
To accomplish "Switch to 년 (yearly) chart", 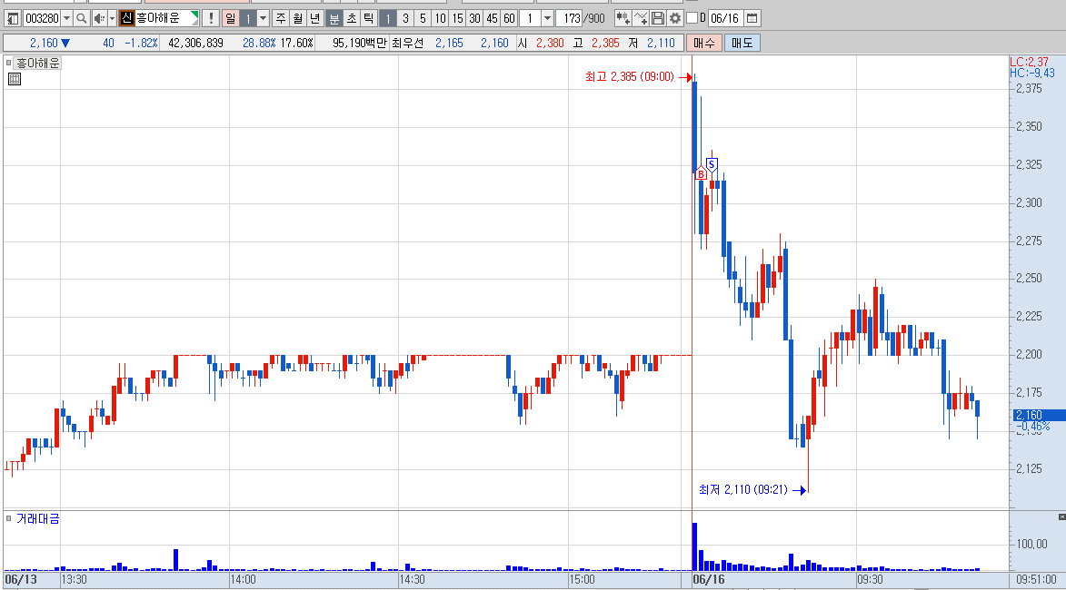I will [314, 18].
